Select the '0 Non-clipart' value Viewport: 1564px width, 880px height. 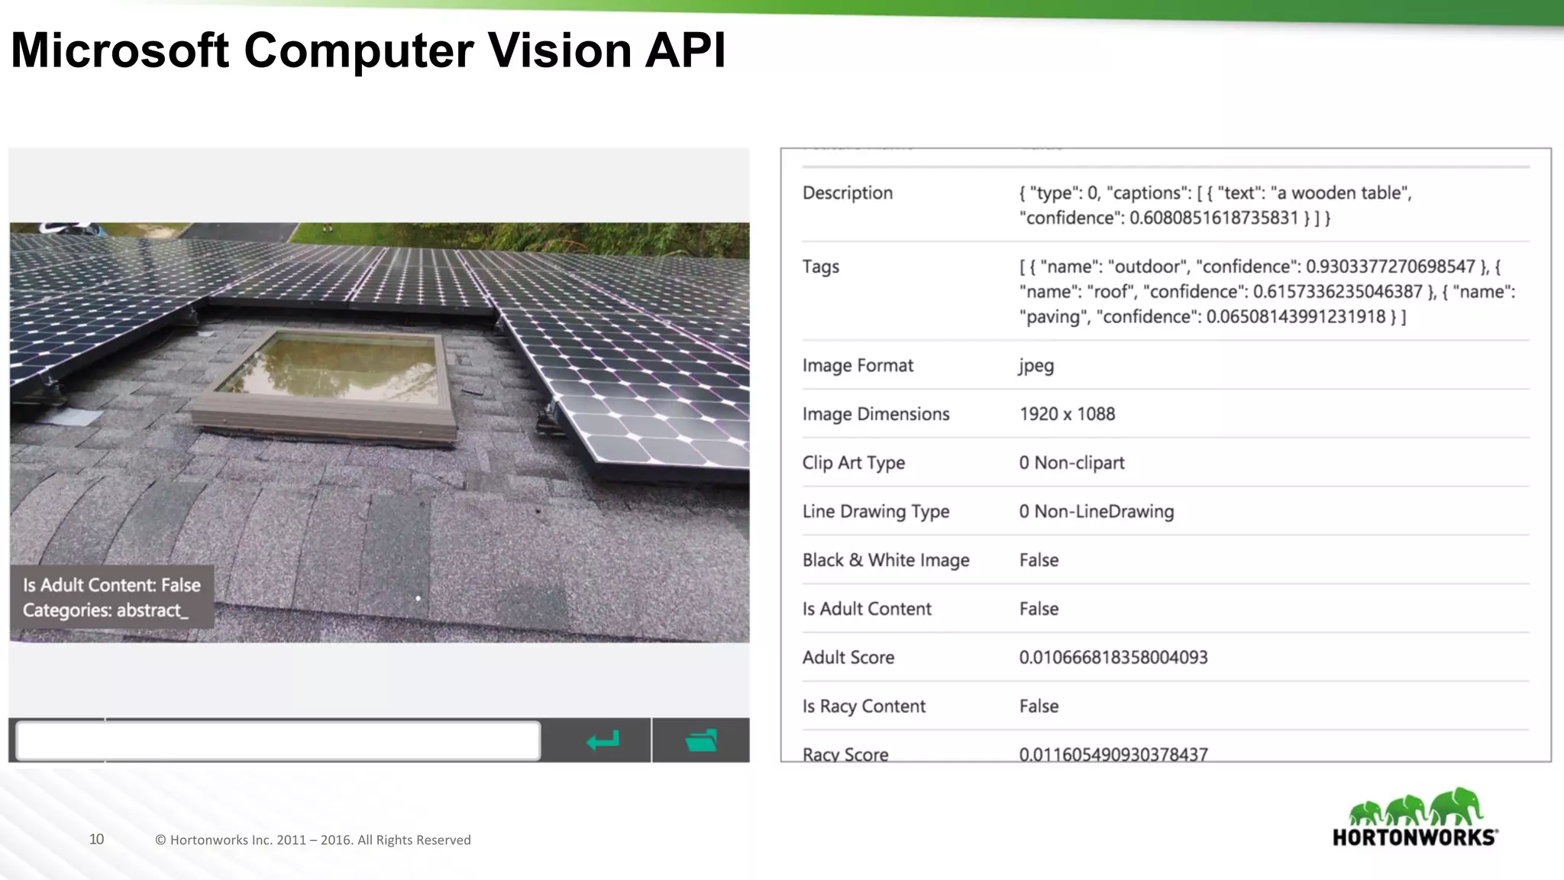point(1071,463)
